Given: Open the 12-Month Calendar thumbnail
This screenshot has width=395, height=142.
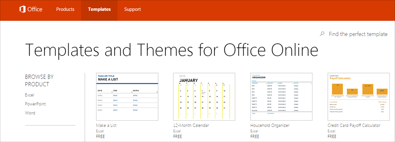Looking at the screenshot, I should (204, 97).
